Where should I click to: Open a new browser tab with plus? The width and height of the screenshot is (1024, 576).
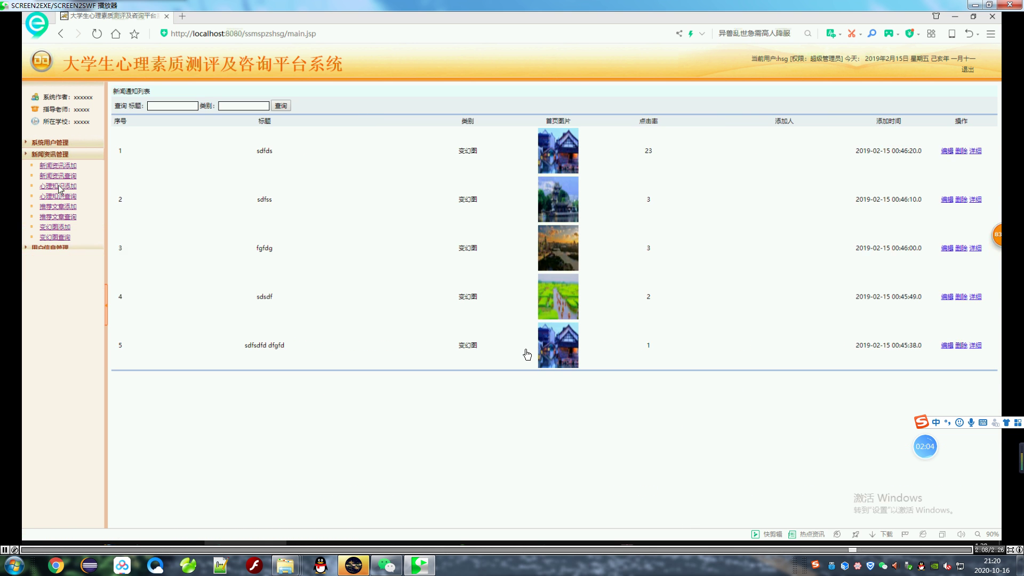182,16
